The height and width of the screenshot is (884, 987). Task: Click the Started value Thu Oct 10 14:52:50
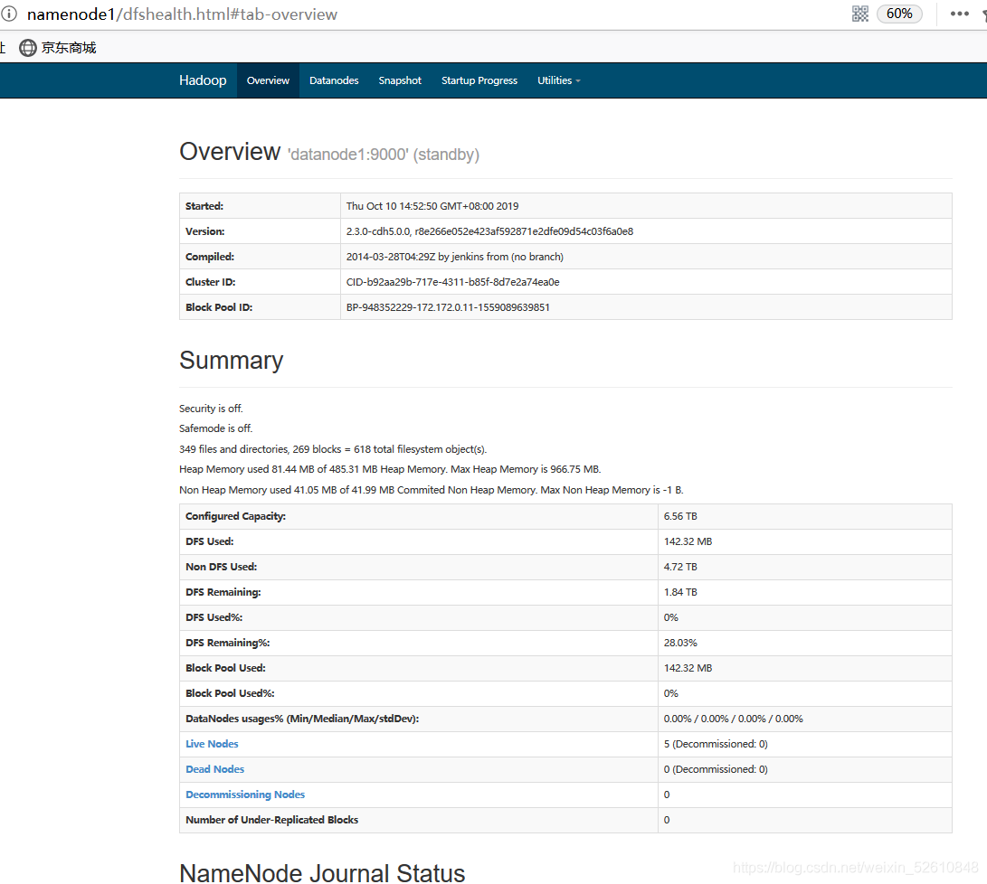pyautogui.click(x=432, y=206)
